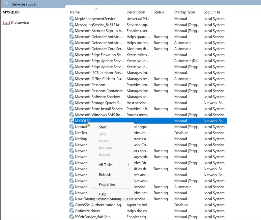This screenshot has height=220, width=261.
Task: Click the Status column header
Action: pyautogui.click(x=159, y=12)
